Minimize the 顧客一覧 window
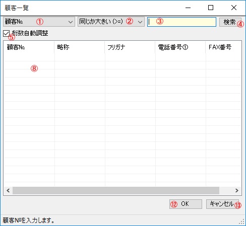Screen dimensions: 246x226 tap(188, 8)
